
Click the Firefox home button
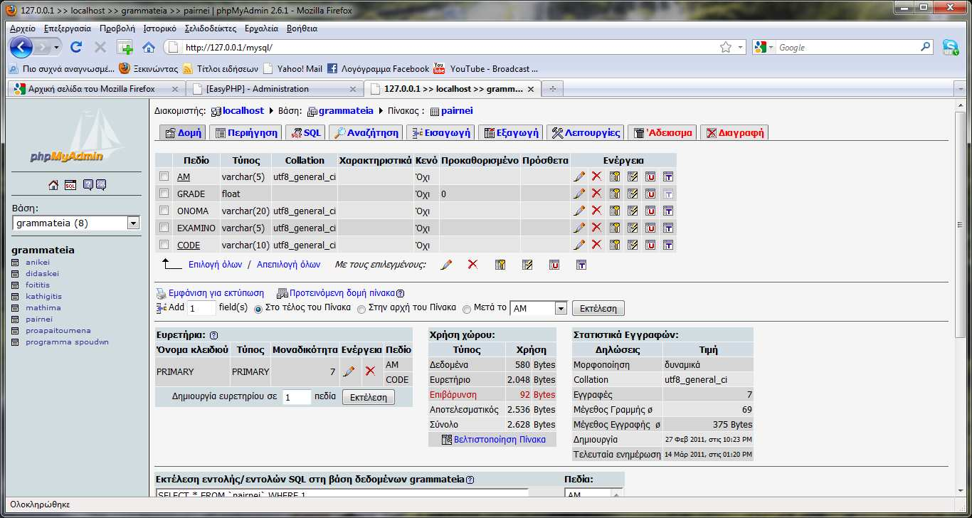[x=149, y=47]
